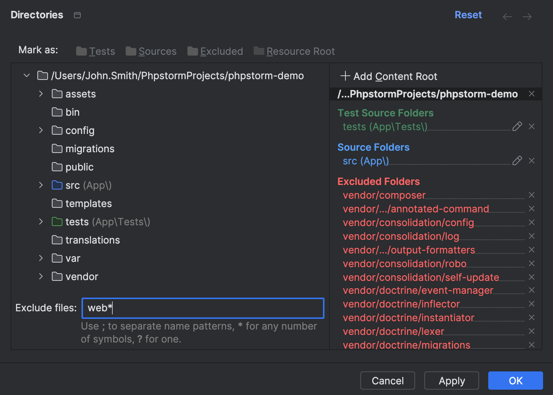553x395 pixels.
Task: Reset the directory configuration
Action: pos(468,15)
